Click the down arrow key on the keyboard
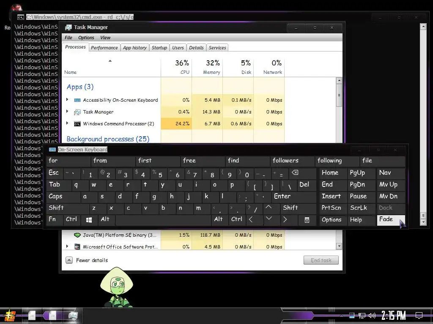The image size is (433, 324). click(x=269, y=219)
